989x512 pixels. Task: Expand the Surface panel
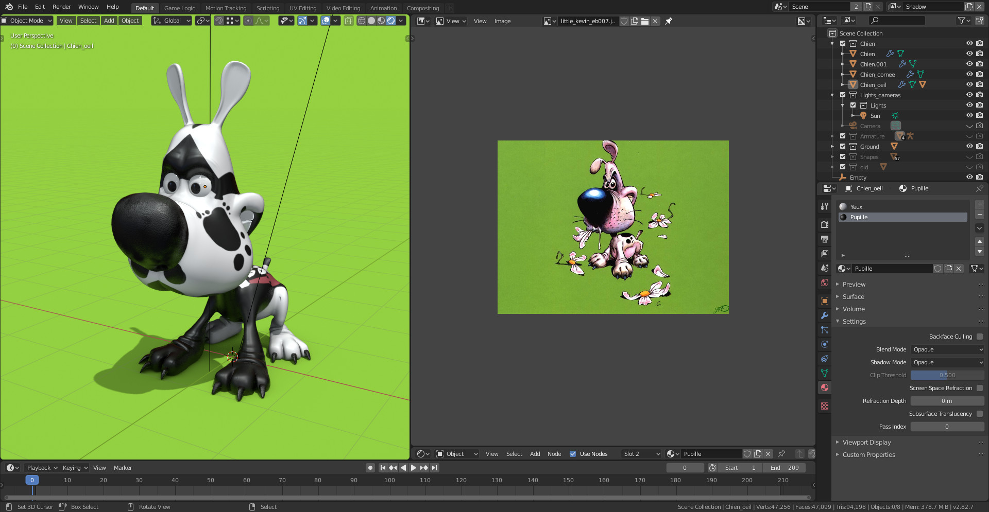point(853,297)
